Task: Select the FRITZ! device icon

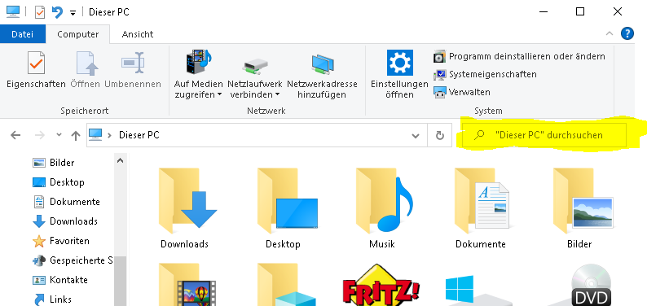Action: point(381,285)
